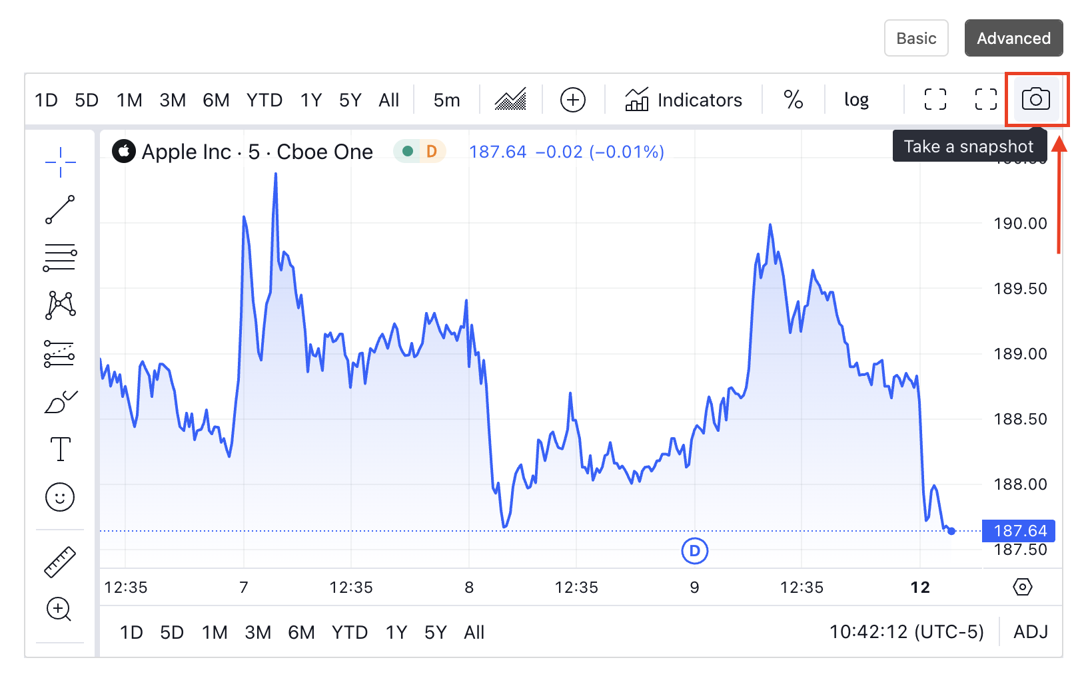Open the Indicators panel

point(684,100)
